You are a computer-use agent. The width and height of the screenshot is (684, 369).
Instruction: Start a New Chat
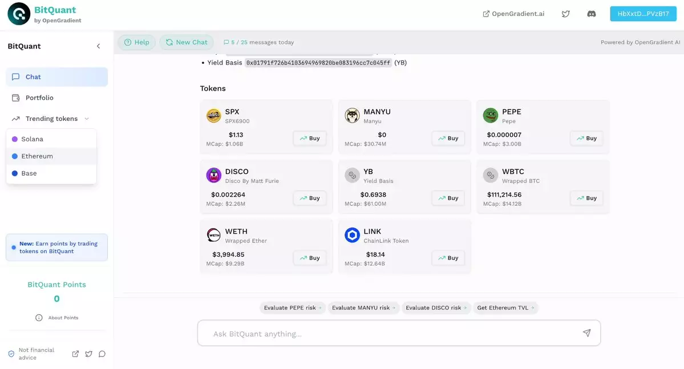point(187,42)
